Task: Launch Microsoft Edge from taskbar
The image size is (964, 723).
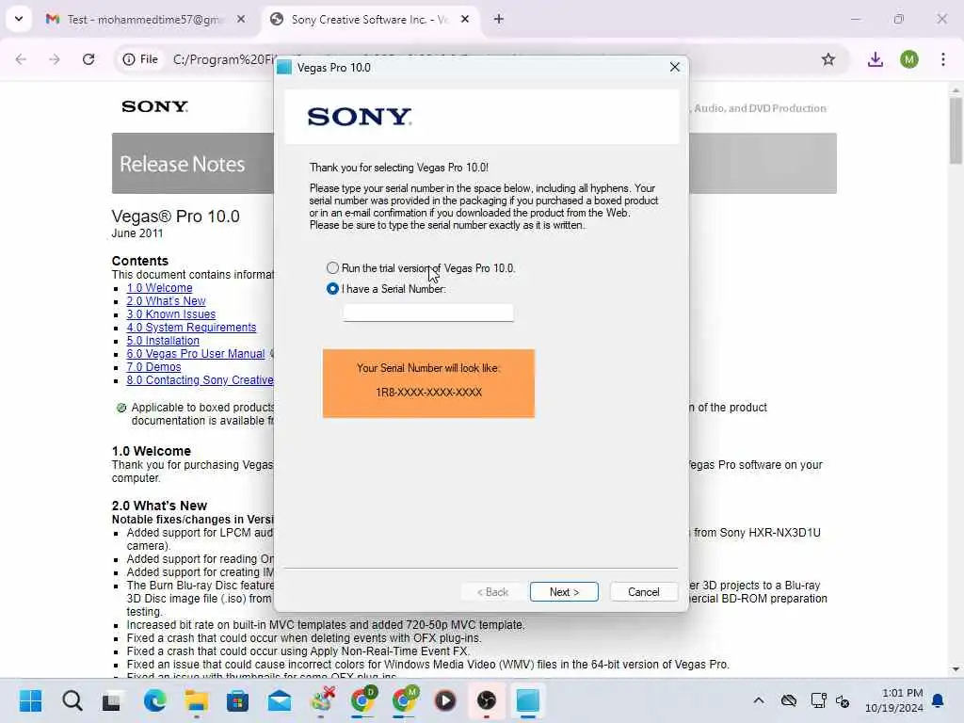Action: tap(154, 700)
